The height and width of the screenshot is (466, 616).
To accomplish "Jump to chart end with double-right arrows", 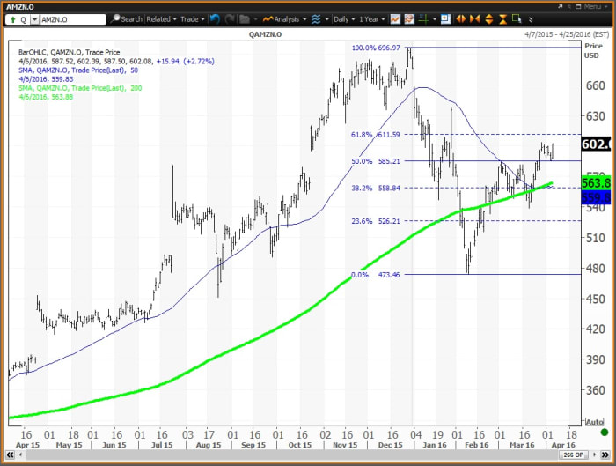I will coord(605,455).
